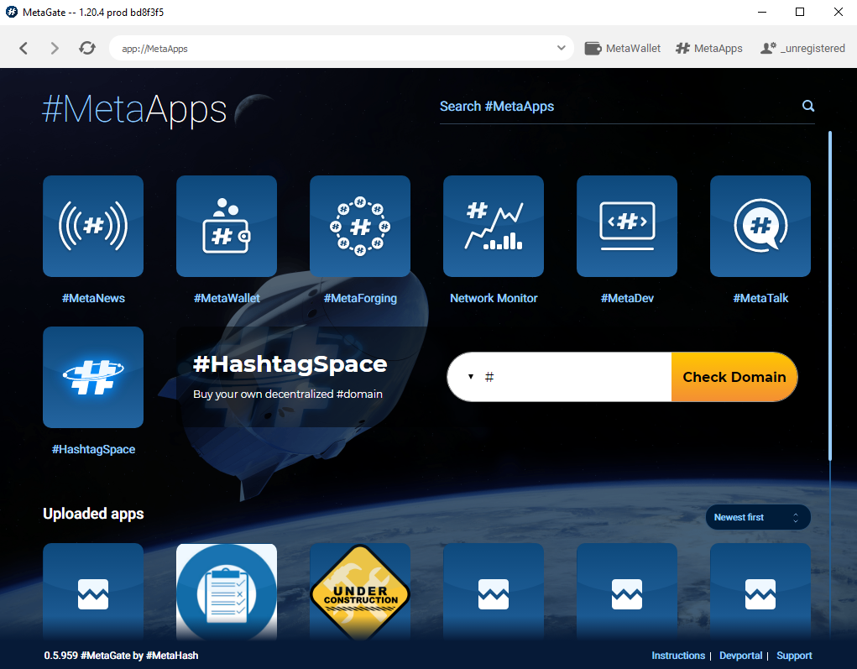Open the fourth uploaded app placeholder tile

coord(493,592)
